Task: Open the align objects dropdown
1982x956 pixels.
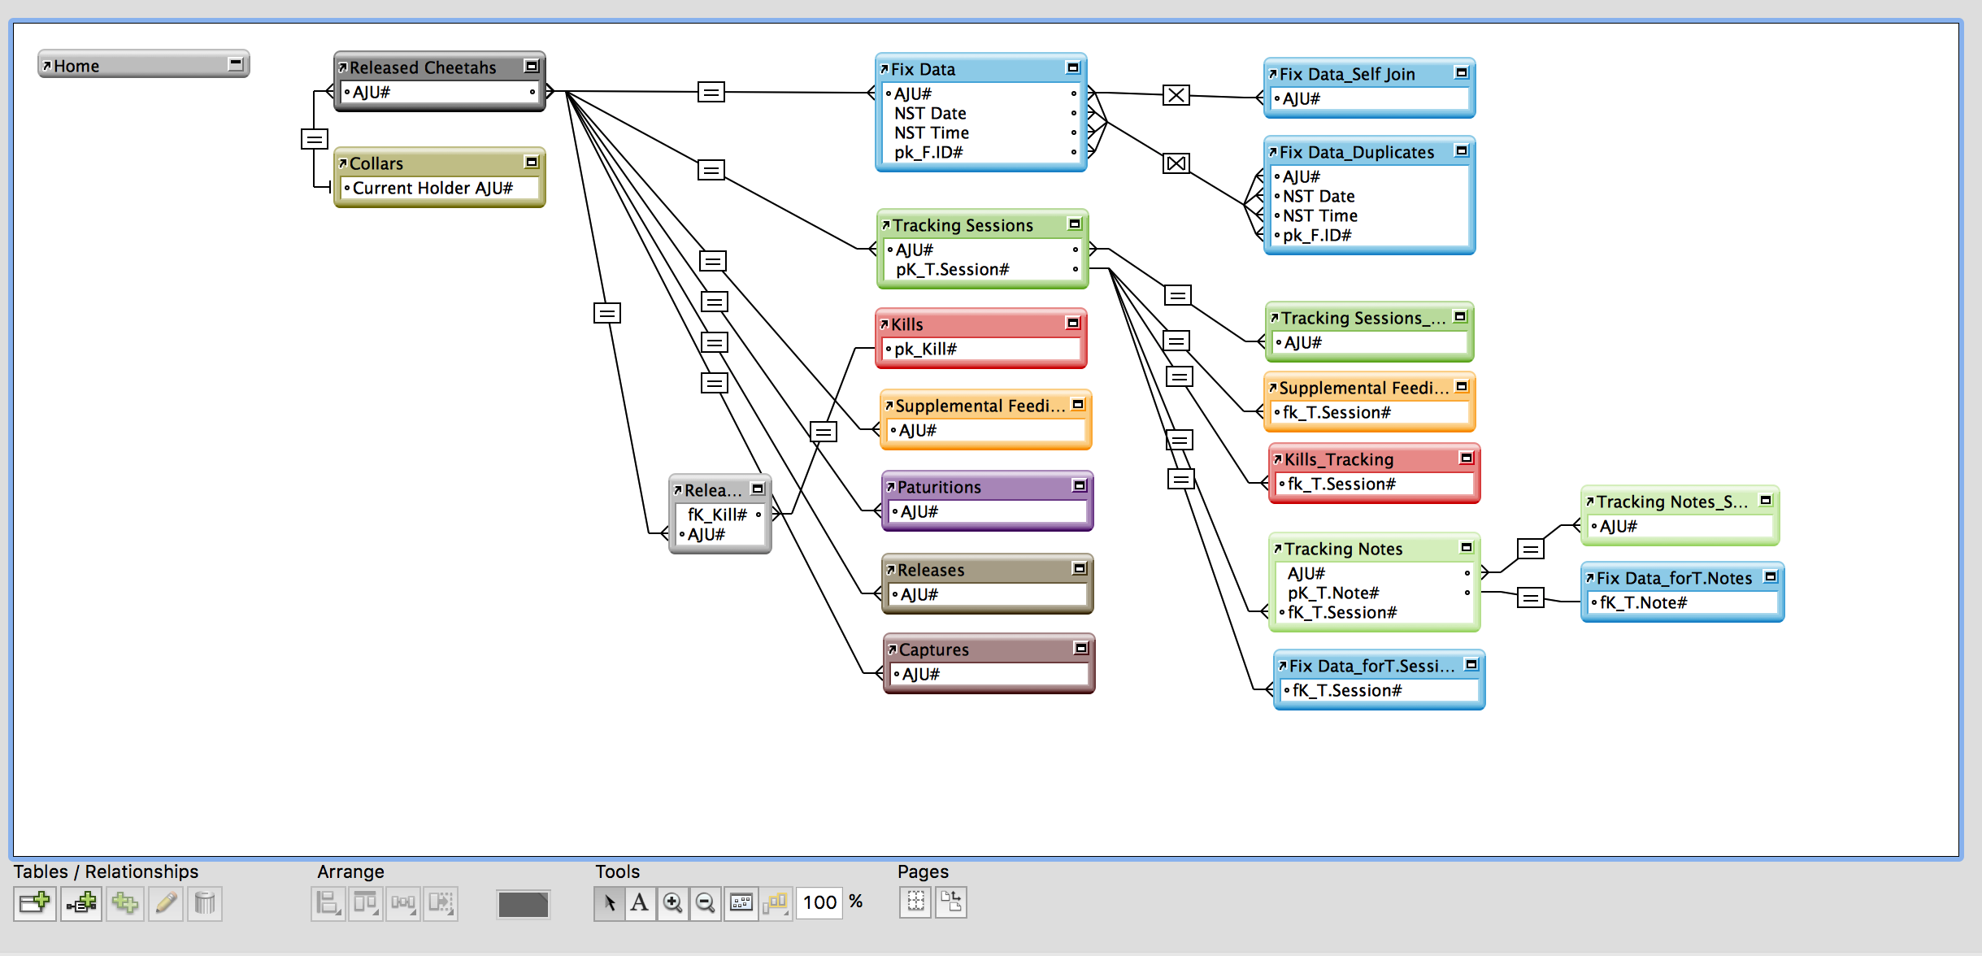Action: [x=328, y=903]
